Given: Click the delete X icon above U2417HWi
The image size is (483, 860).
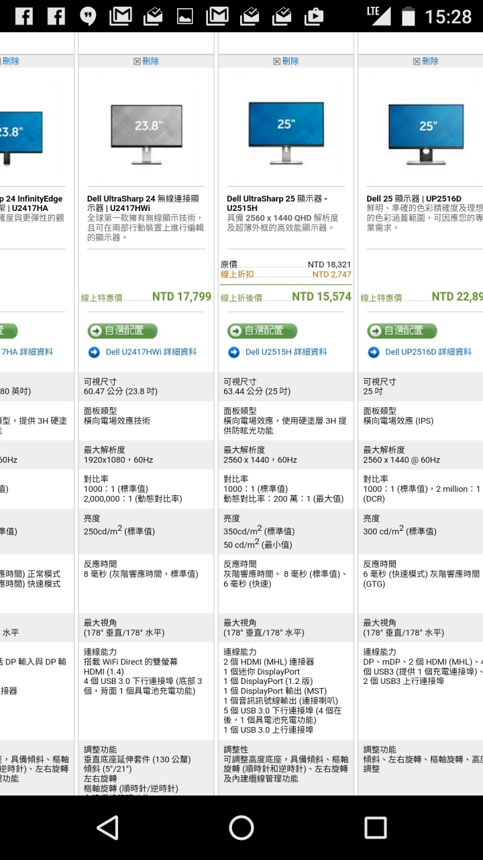Looking at the screenshot, I should tap(137, 61).
